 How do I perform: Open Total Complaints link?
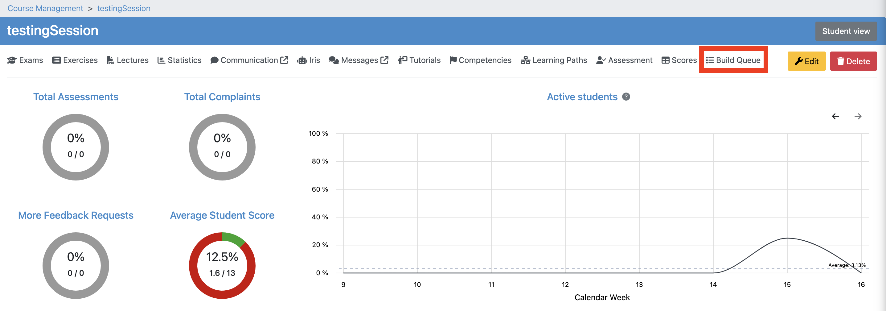click(x=222, y=97)
